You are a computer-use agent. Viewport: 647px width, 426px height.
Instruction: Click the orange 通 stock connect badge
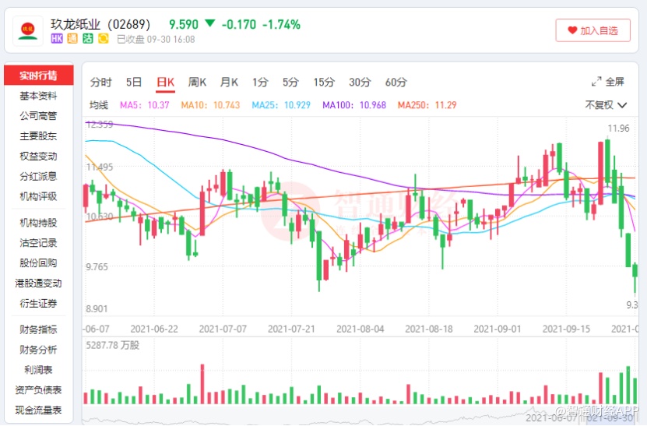[x=72, y=38]
